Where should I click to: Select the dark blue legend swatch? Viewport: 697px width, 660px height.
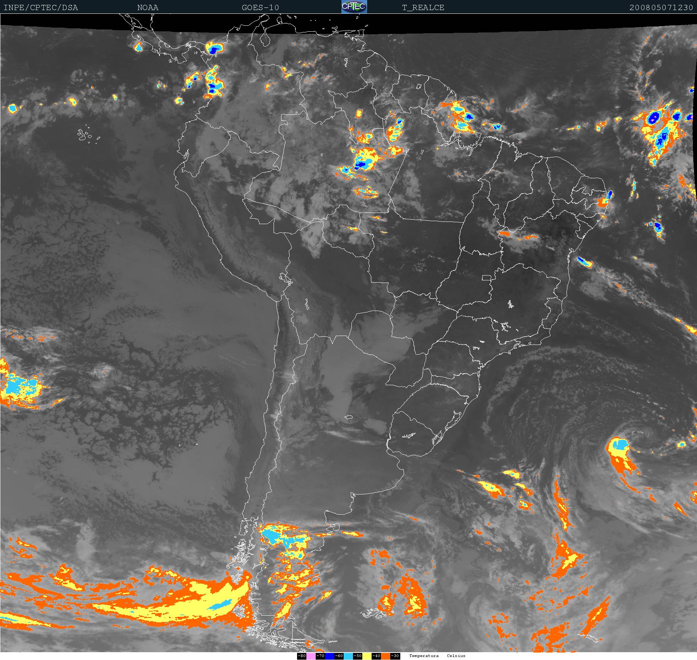coord(329,656)
